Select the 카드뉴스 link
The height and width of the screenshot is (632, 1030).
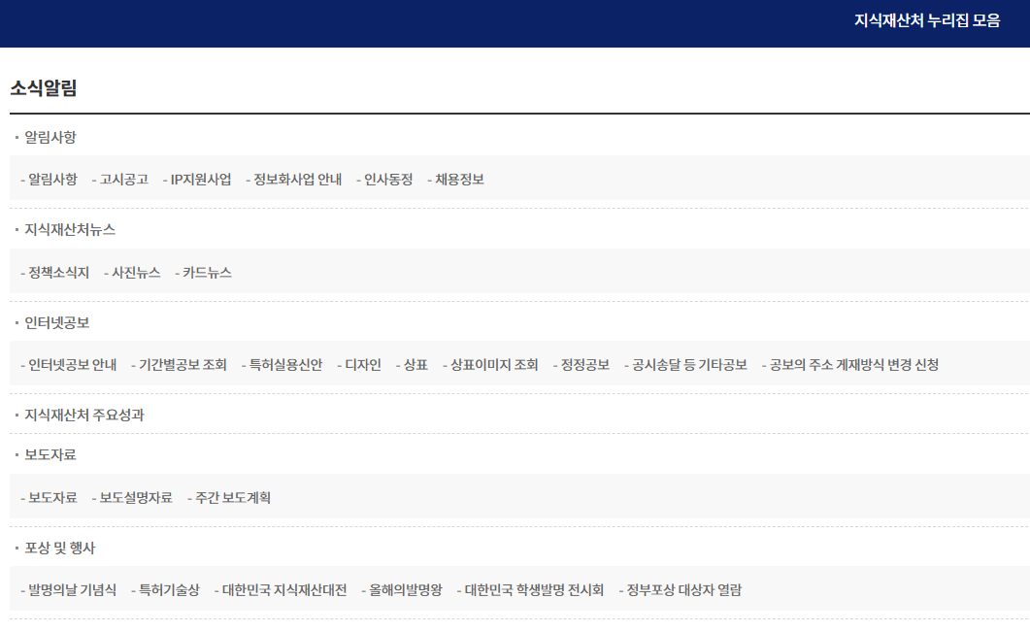point(207,273)
